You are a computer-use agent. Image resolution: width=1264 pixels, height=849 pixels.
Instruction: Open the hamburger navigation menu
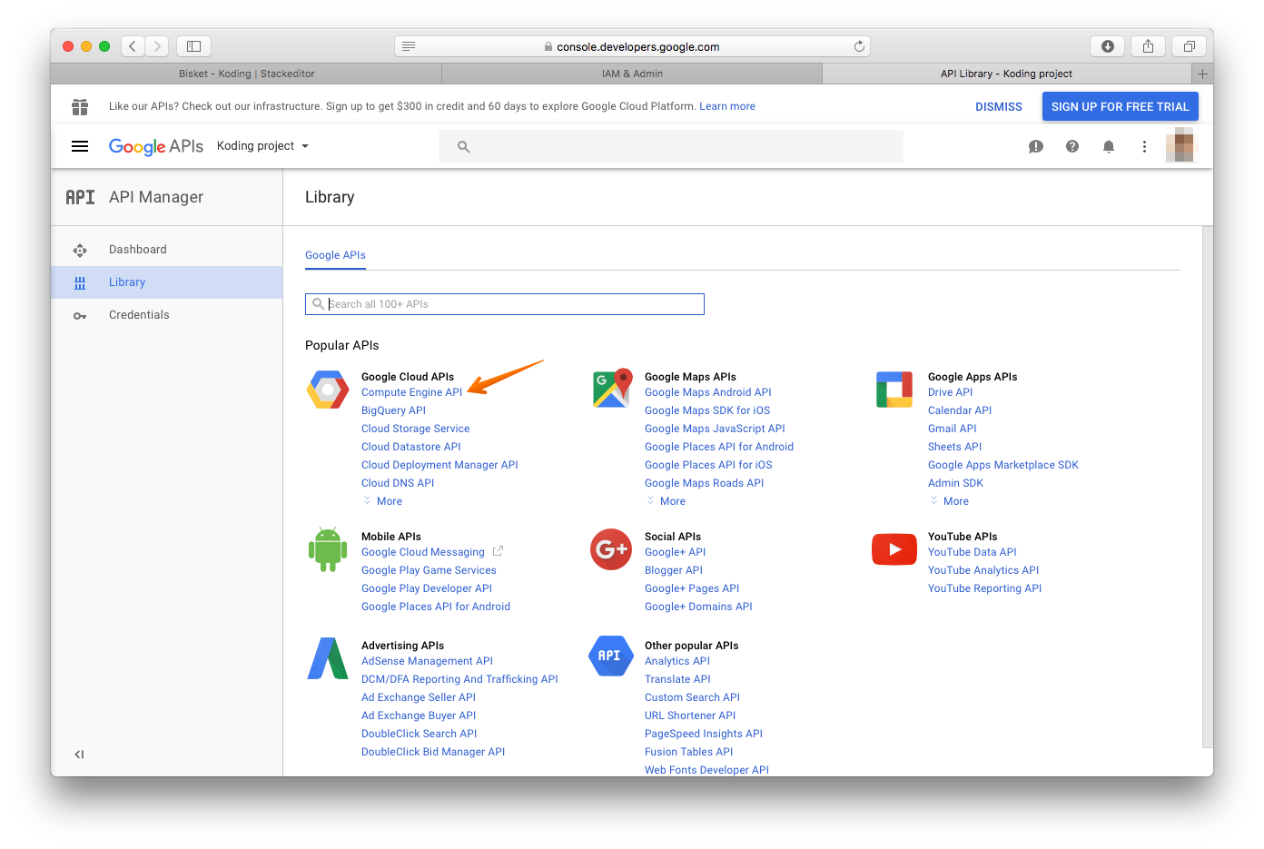tap(80, 146)
